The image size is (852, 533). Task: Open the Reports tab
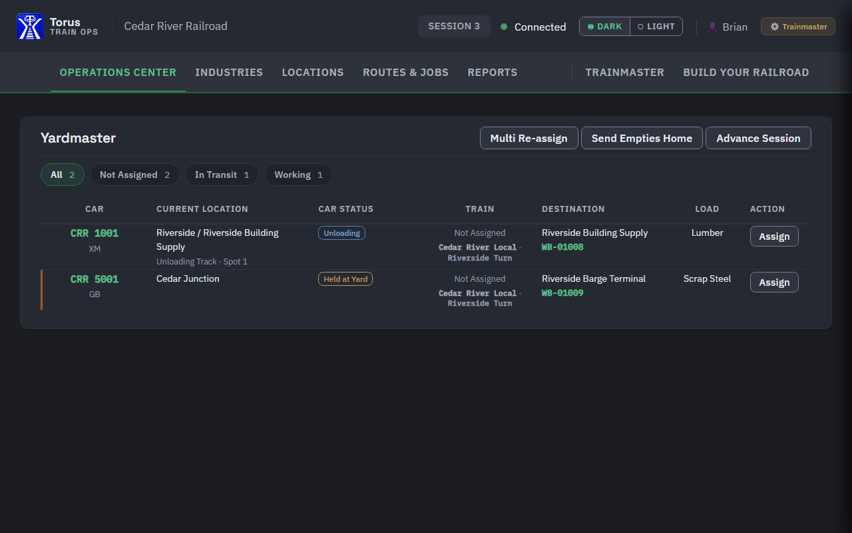(493, 73)
